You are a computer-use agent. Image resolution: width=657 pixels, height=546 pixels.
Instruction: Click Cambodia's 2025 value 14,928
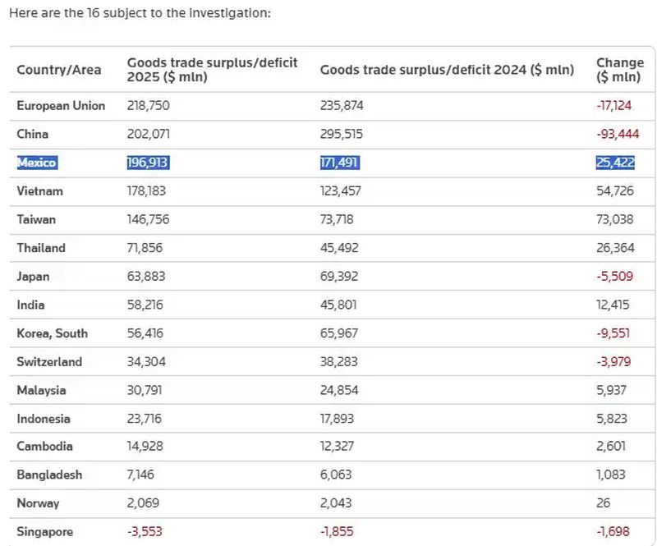[145, 447]
